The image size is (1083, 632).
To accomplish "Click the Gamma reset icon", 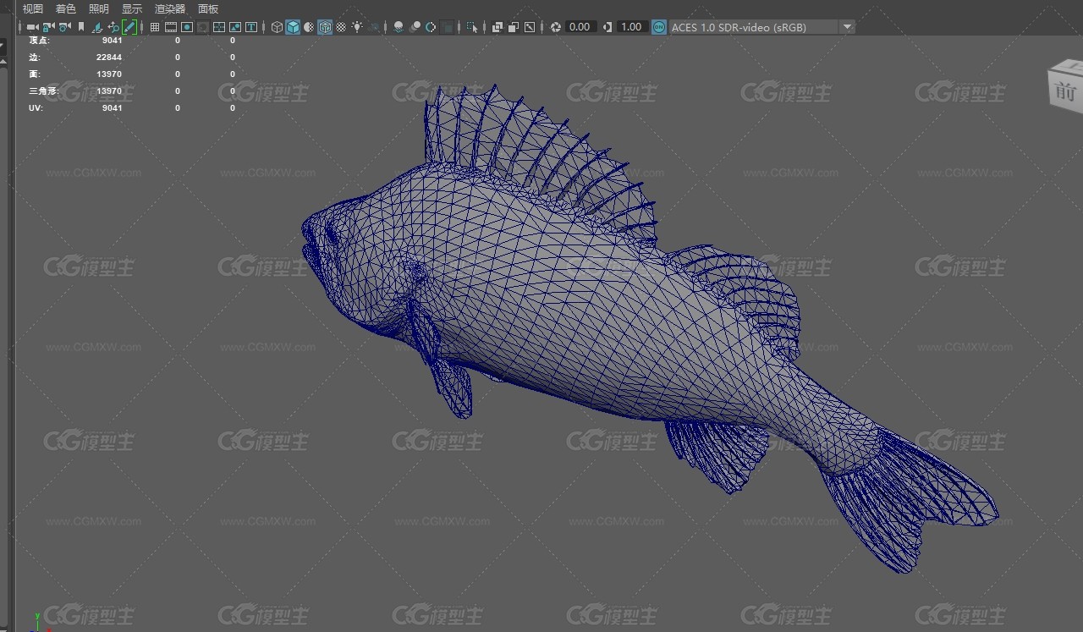I will coord(607,27).
